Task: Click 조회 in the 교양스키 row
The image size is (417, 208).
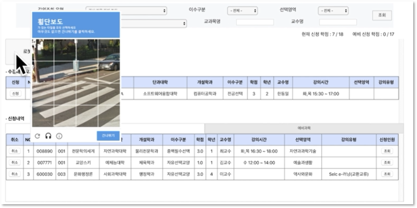Action: coord(387,163)
